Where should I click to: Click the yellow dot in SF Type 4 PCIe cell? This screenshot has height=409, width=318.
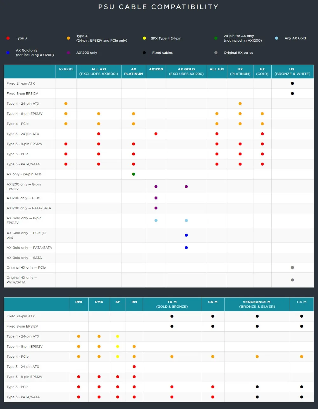pyautogui.click(x=118, y=357)
